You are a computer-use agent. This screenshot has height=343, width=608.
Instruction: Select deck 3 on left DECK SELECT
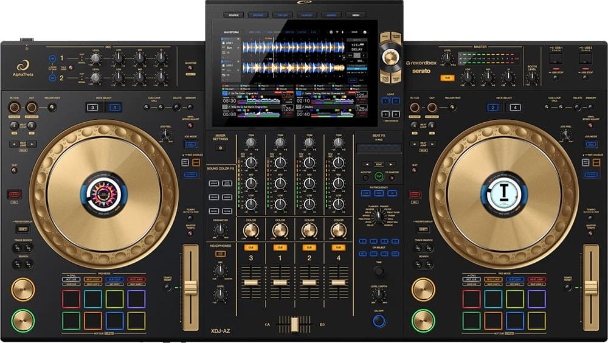pos(92,108)
